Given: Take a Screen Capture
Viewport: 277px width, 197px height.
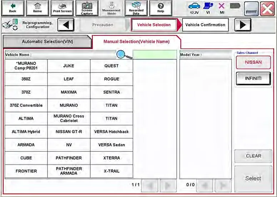Looking at the screenshot, I should tap(87, 8).
